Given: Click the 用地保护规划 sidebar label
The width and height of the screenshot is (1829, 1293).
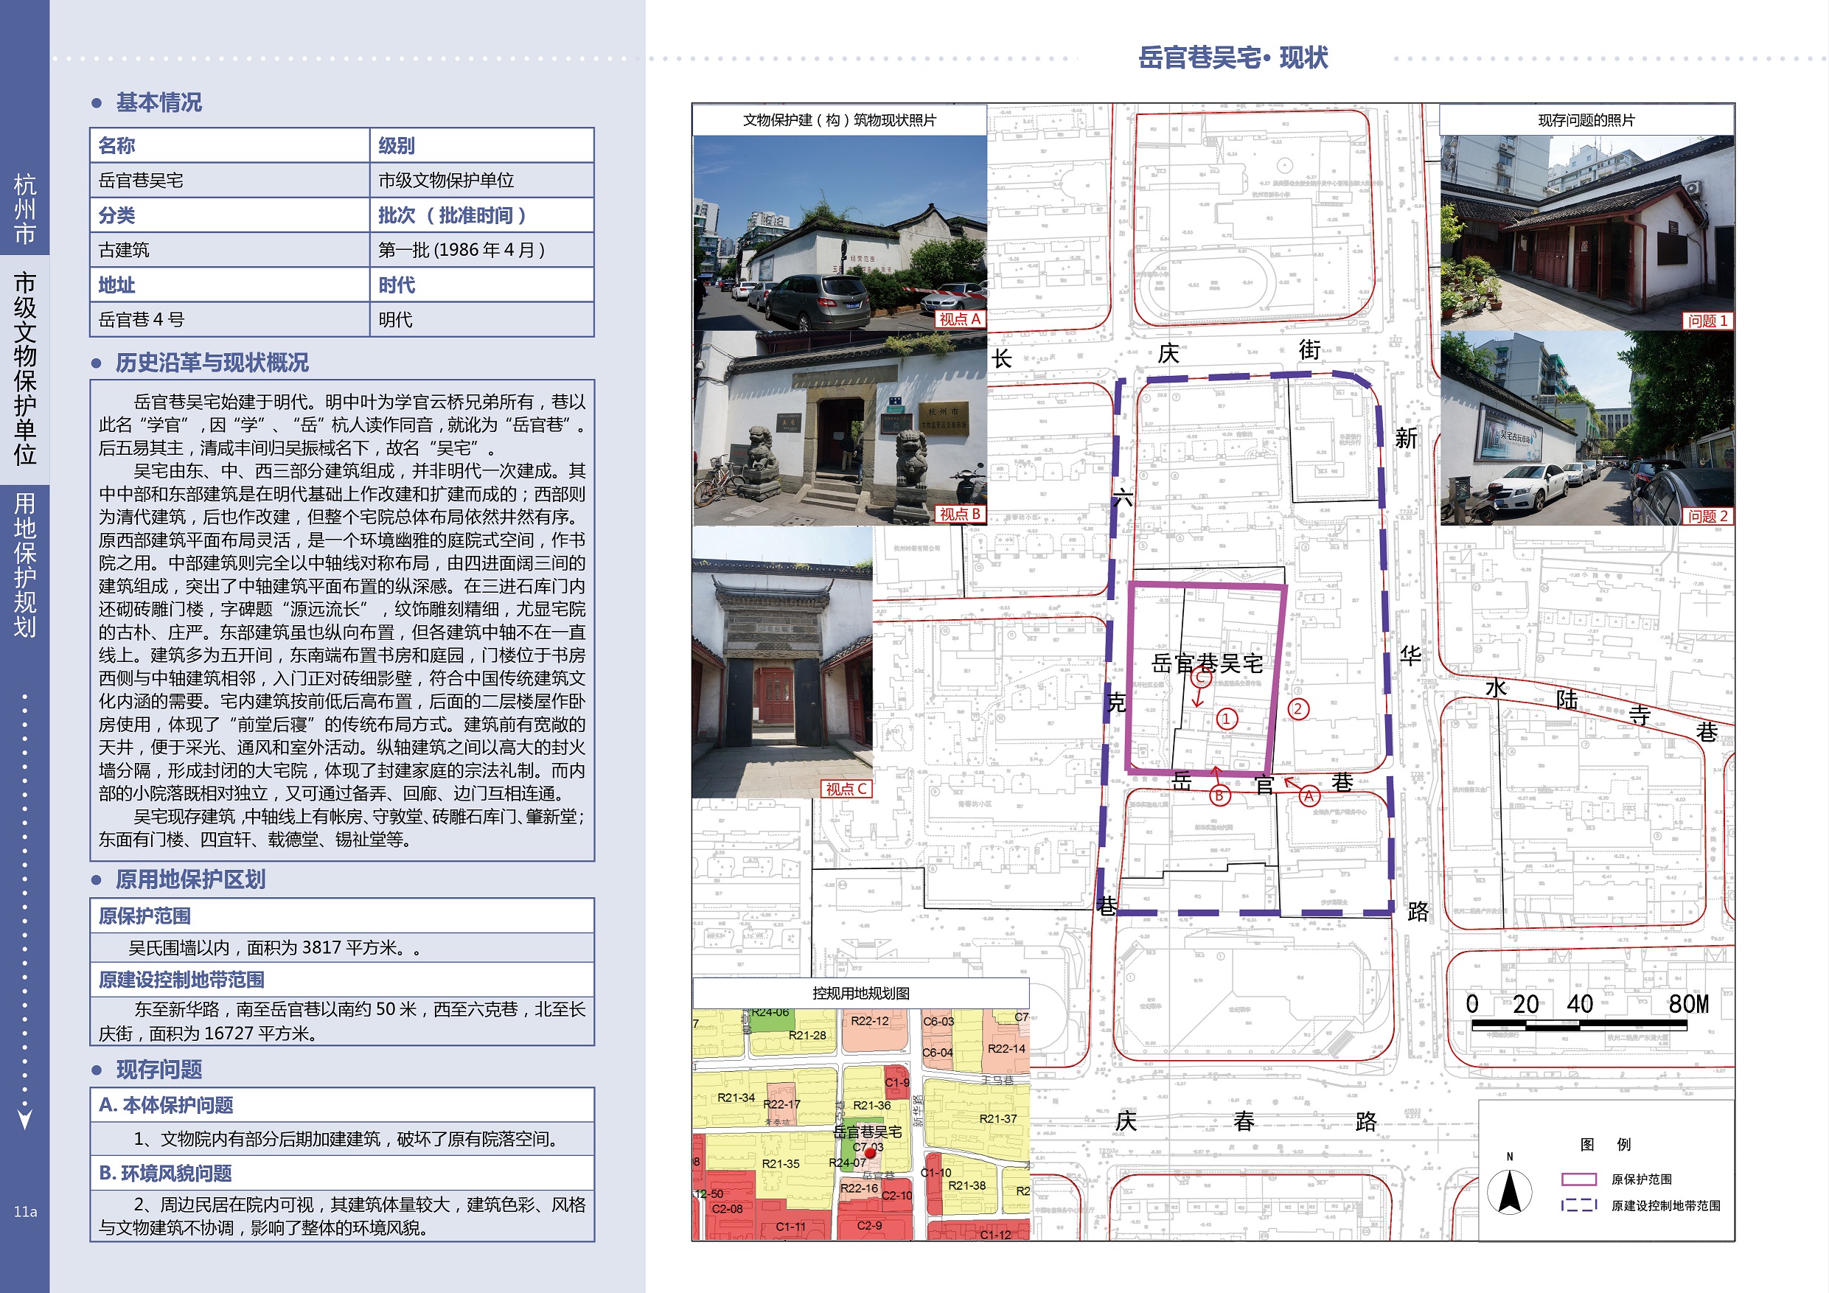Looking at the screenshot, I should point(24,565).
